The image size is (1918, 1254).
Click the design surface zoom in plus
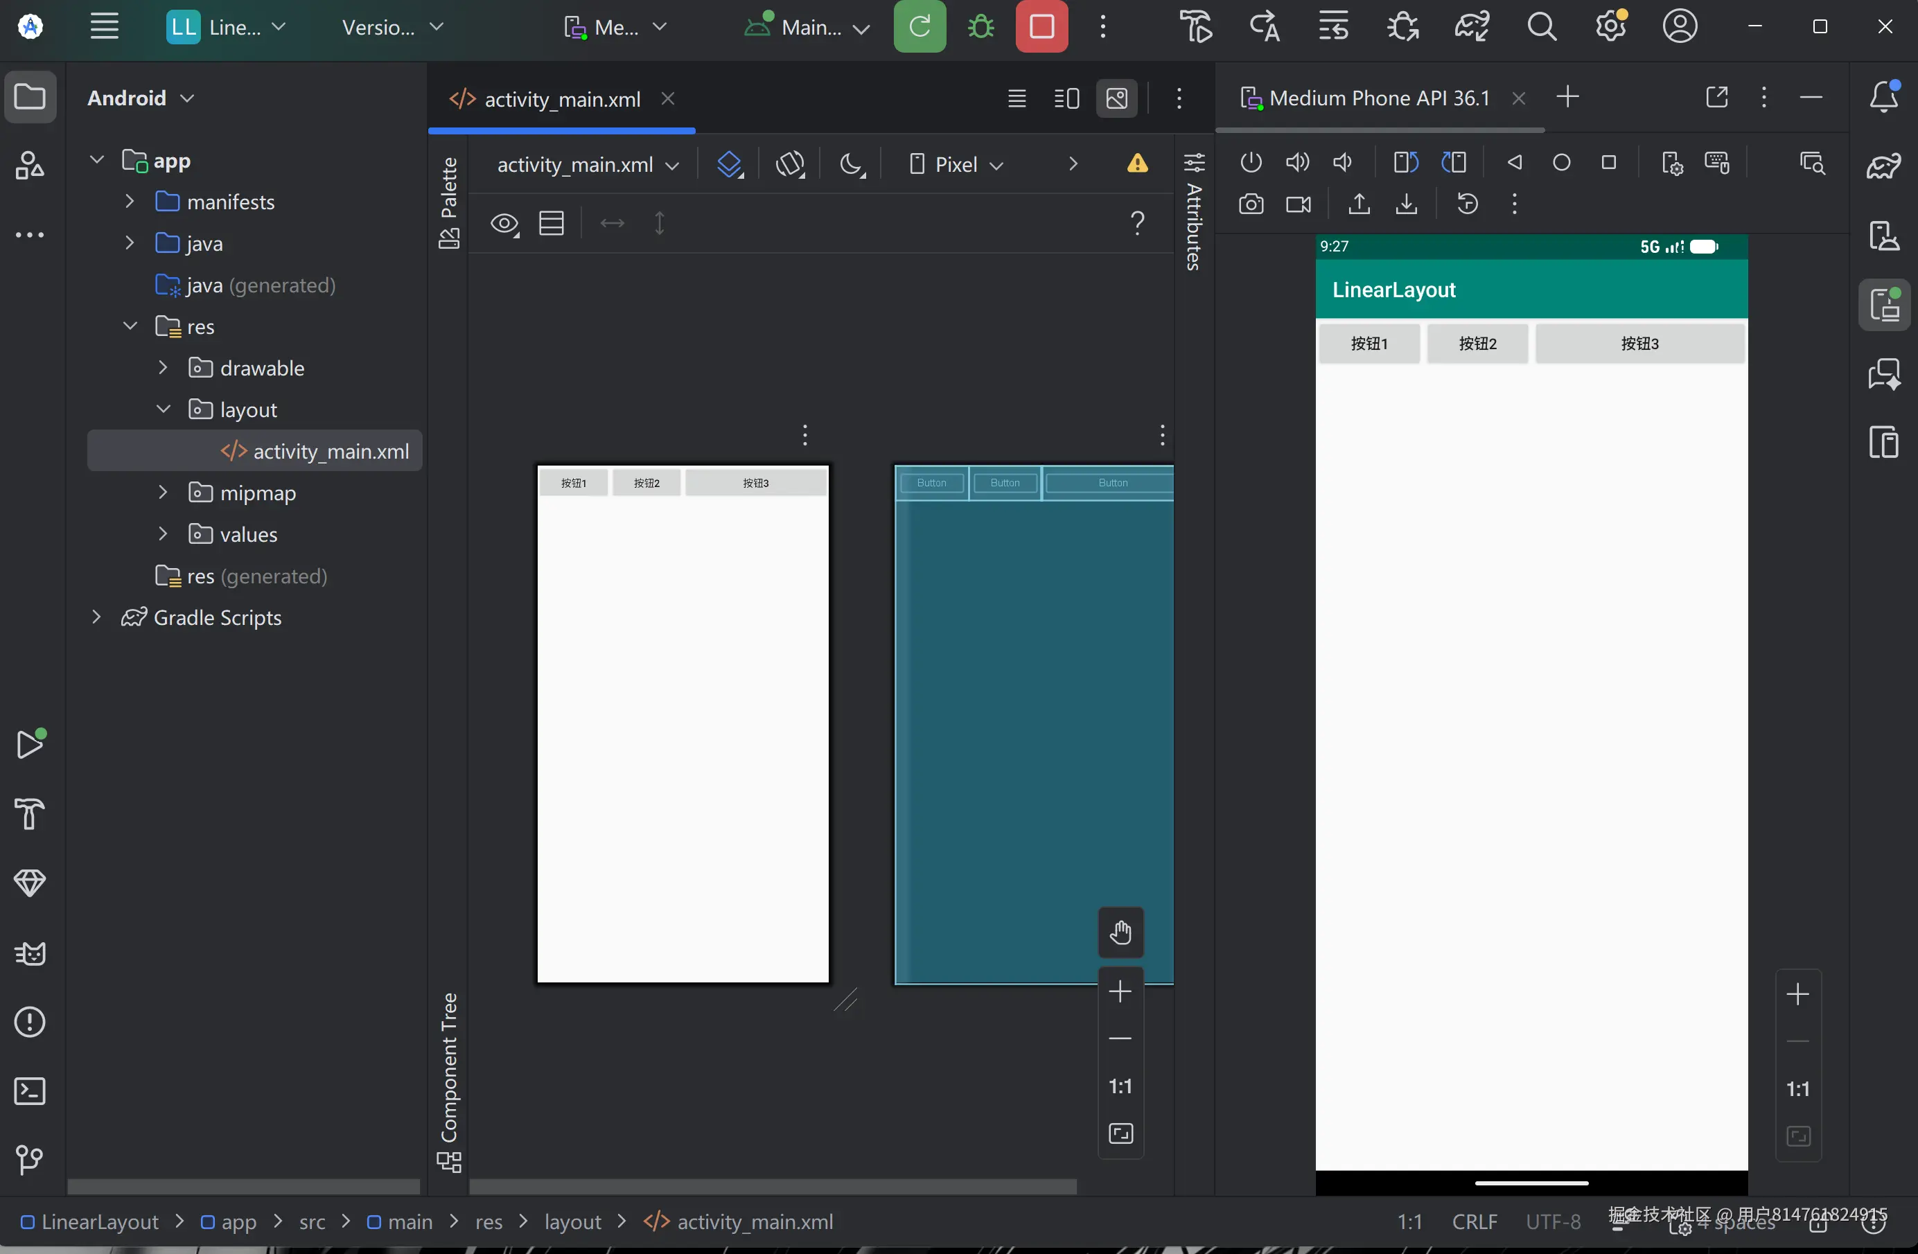(1120, 991)
